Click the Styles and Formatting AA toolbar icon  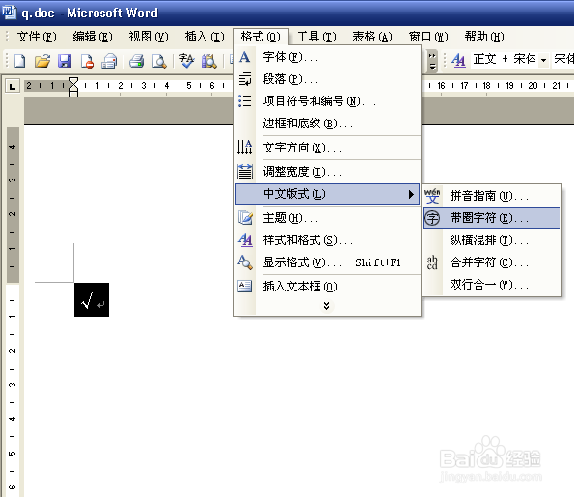pyautogui.click(x=458, y=60)
